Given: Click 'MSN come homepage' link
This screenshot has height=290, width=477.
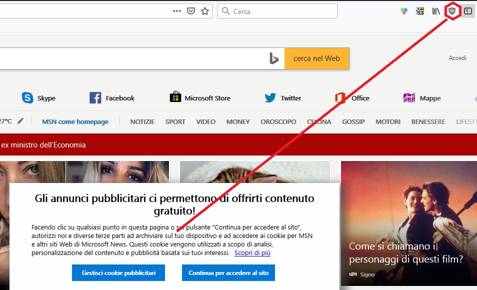Looking at the screenshot, I should 75,121.
